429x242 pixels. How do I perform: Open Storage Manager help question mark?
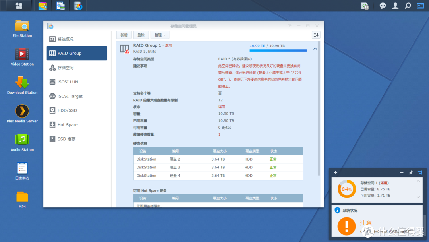[290, 26]
